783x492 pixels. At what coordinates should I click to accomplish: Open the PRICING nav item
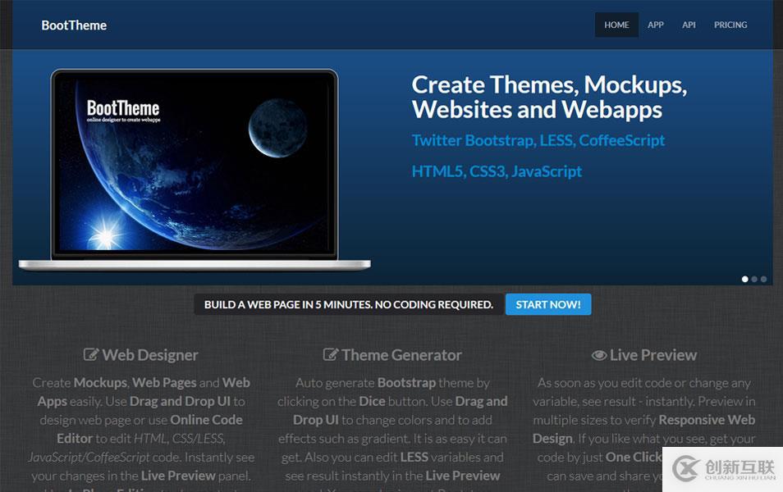click(730, 25)
